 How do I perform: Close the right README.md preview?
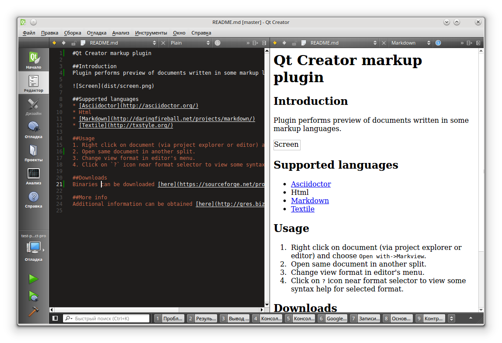384,43
